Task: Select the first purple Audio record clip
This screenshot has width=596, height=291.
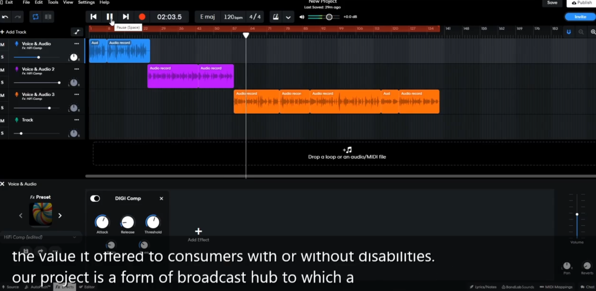Action: 173,76
